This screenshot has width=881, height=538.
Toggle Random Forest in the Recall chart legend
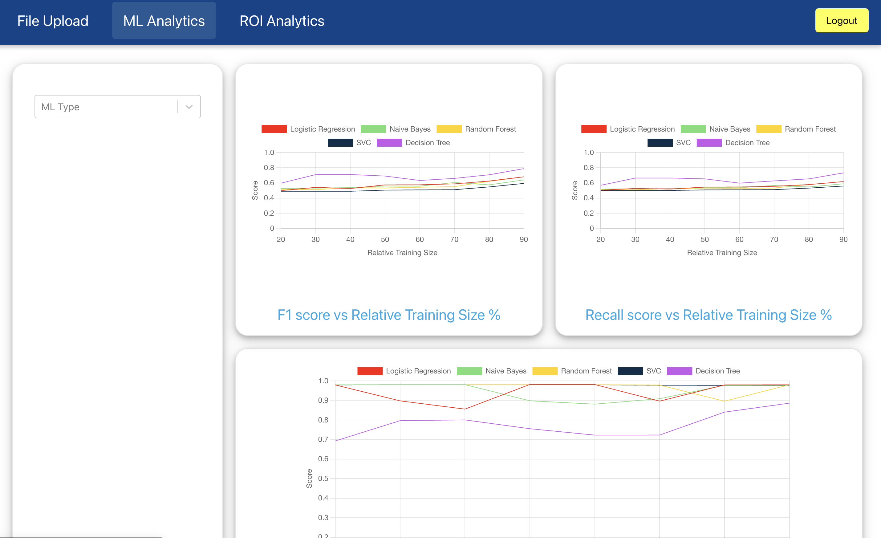pos(796,129)
